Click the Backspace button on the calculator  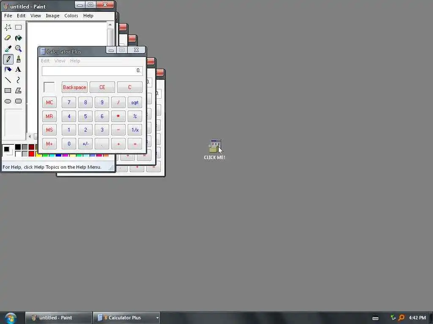(x=74, y=87)
